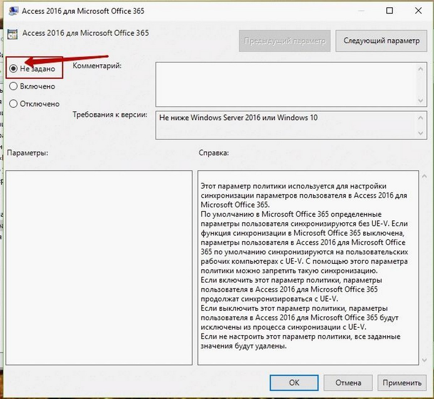Click the 'Следующий параметр' button
Image resolution: width=434 pixels, height=399 pixels.
pos(381,41)
